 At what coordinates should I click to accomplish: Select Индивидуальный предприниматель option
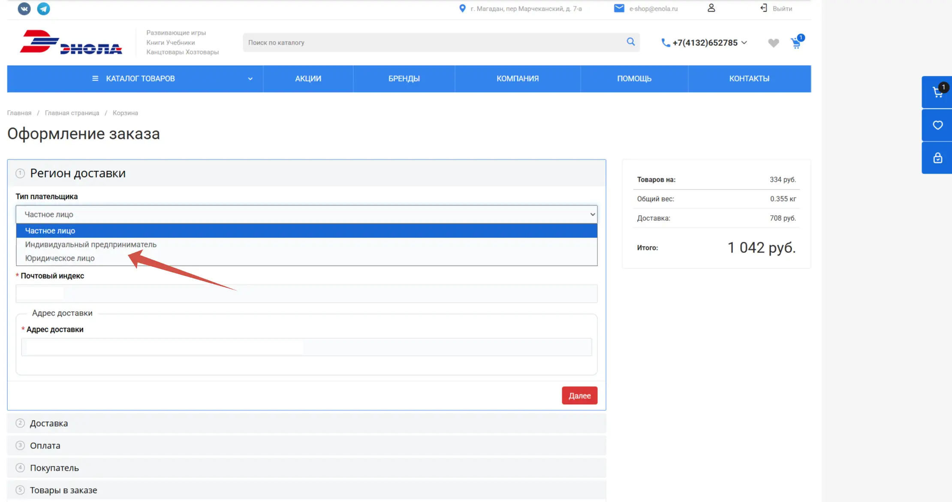(x=91, y=244)
